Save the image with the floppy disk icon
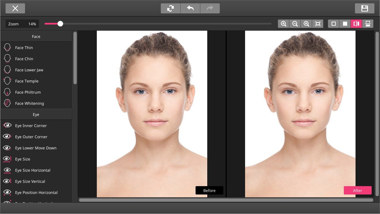The image size is (380, 214). tap(365, 8)
